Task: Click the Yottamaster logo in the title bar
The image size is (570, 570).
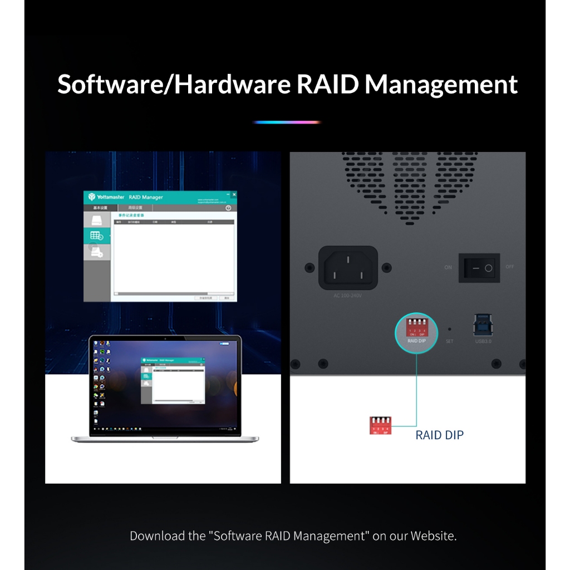Action: (x=92, y=197)
